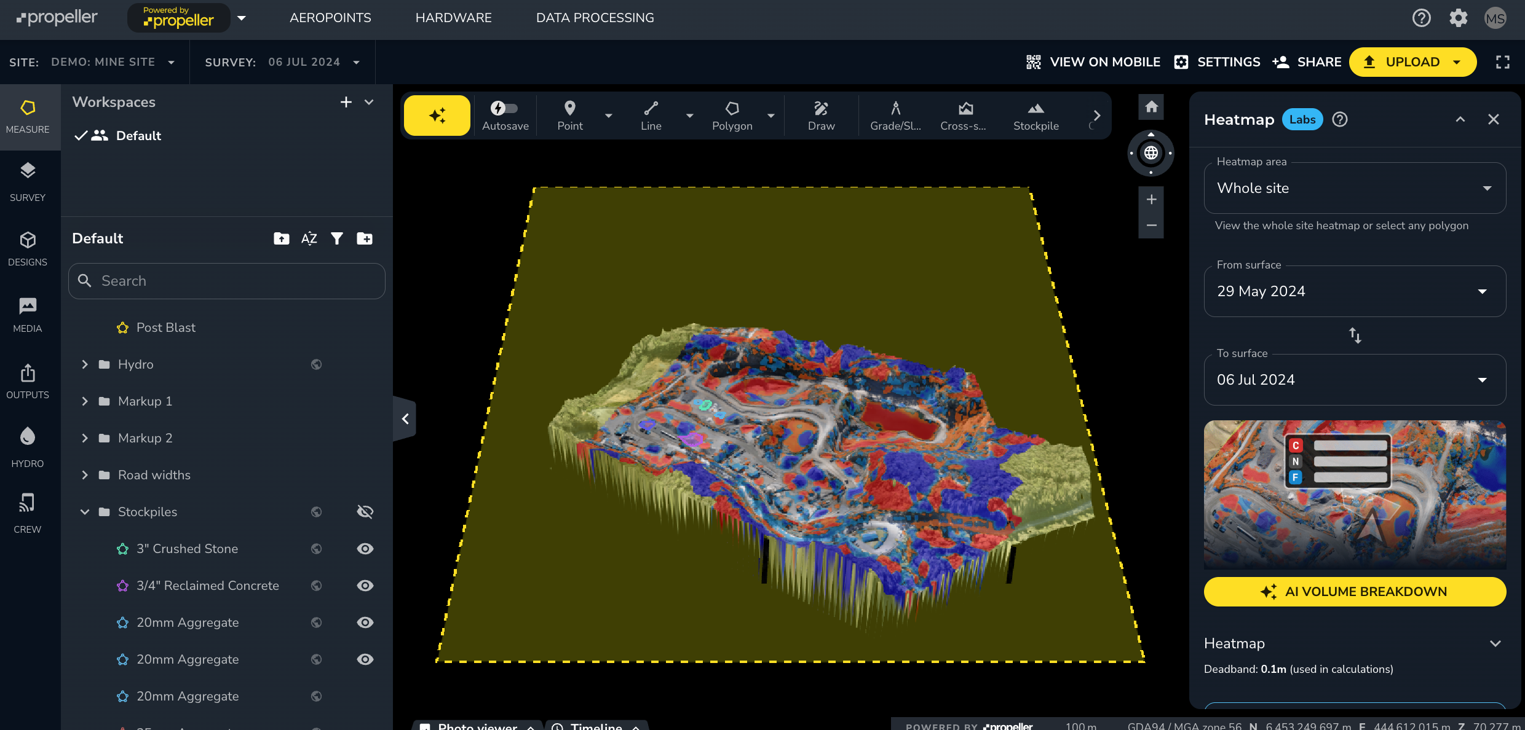Image resolution: width=1525 pixels, height=730 pixels.
Task: Show the hidden Stockpiles folder
Action: point(365,512)
